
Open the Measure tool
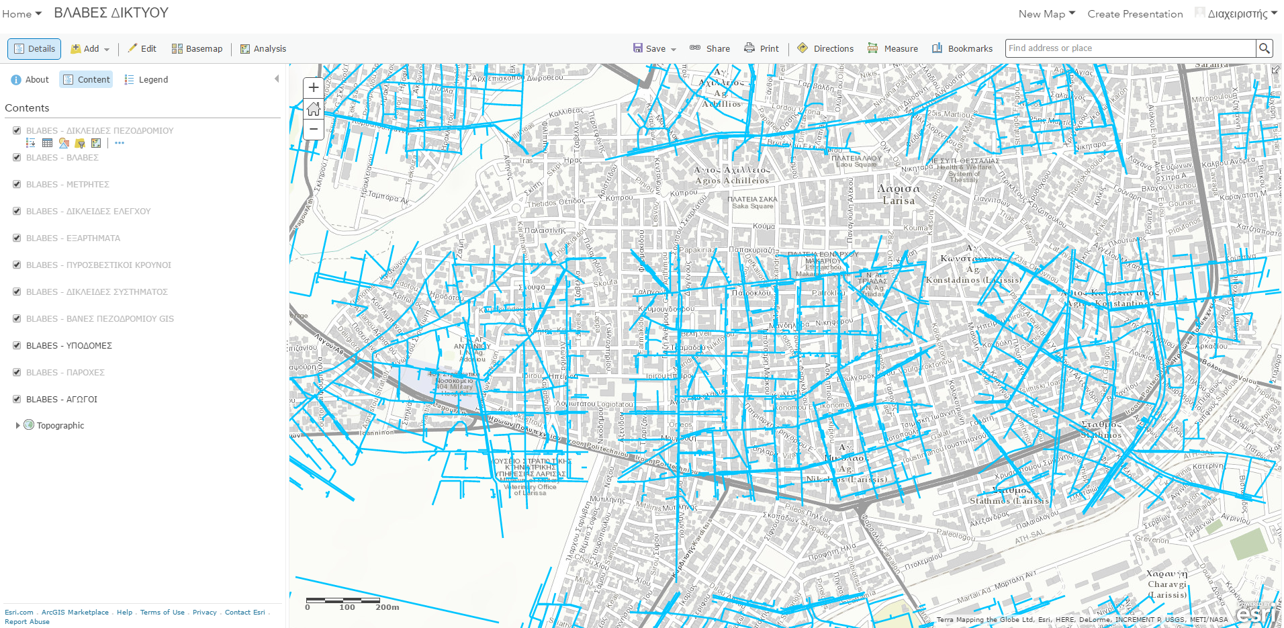pos(892,48)
